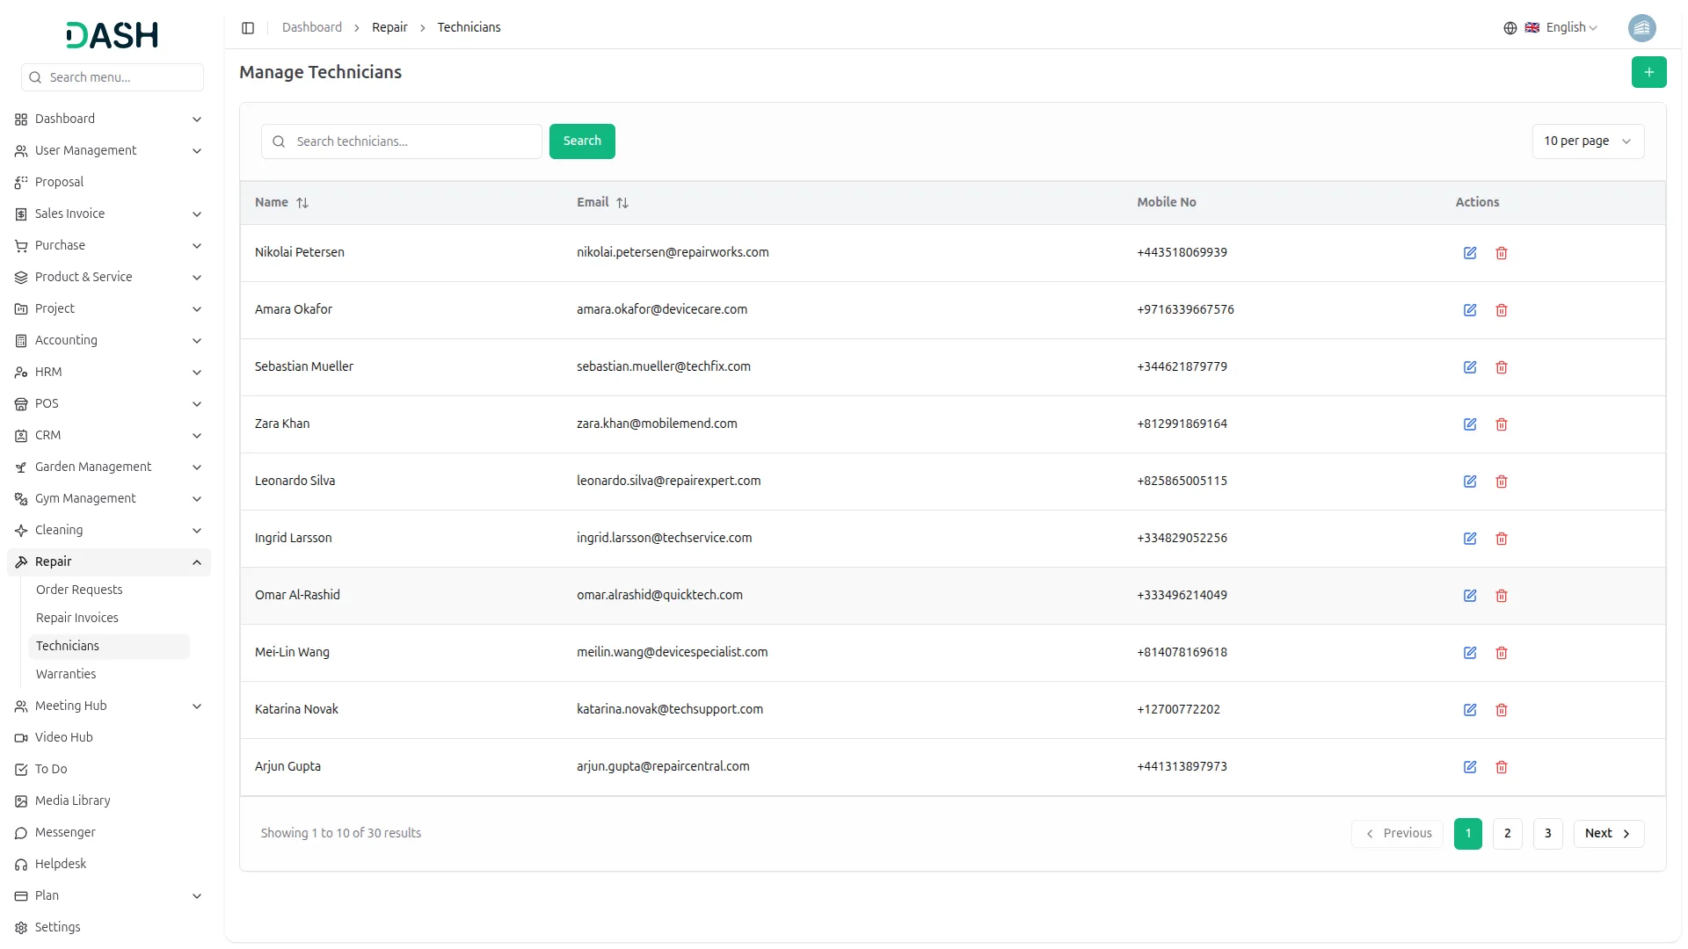Go to the Next page

(1607, 834)
